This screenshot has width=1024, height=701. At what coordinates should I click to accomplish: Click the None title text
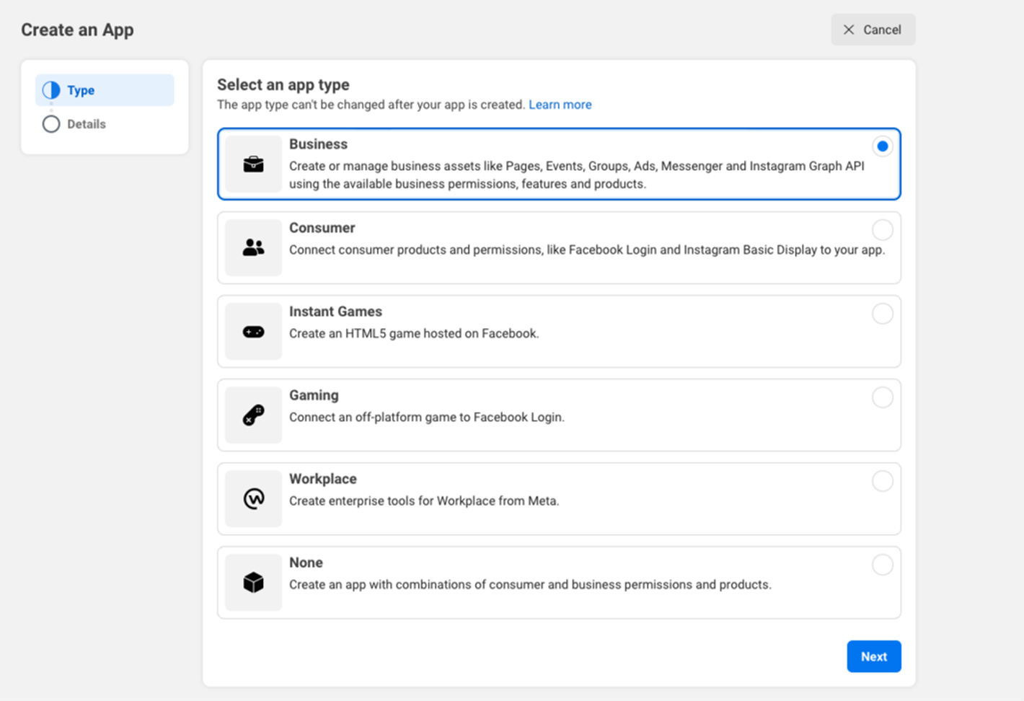306,563
